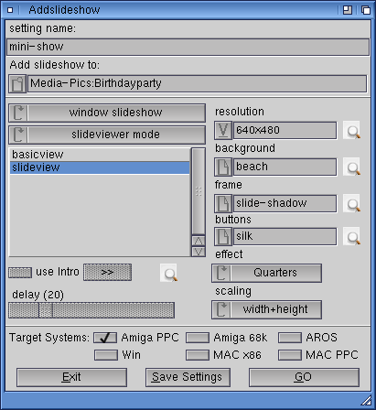Click magnifier icon next to use Intro
Viewport: 376px width, 410px height.
pyautogui.click(x=168, y=273)
